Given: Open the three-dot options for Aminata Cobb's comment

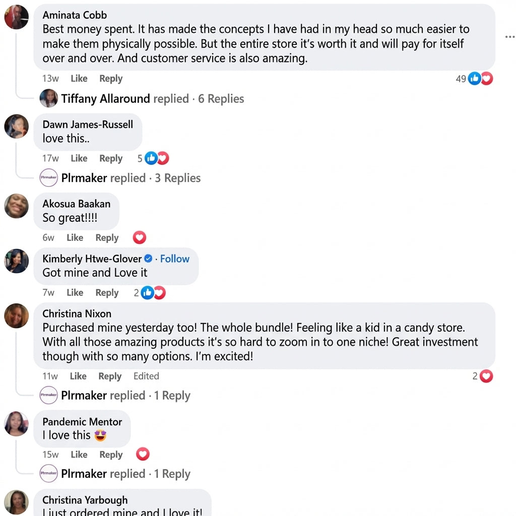Looking at the screenshot, I should pyautogui.click(x=509, y=37).
